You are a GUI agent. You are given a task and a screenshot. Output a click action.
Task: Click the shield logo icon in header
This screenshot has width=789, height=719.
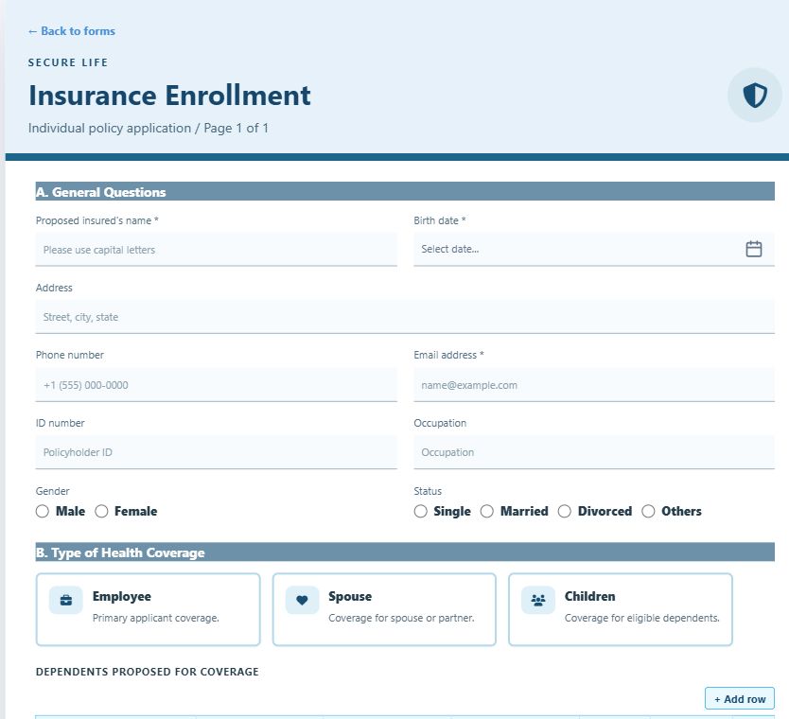coord(755,95)
